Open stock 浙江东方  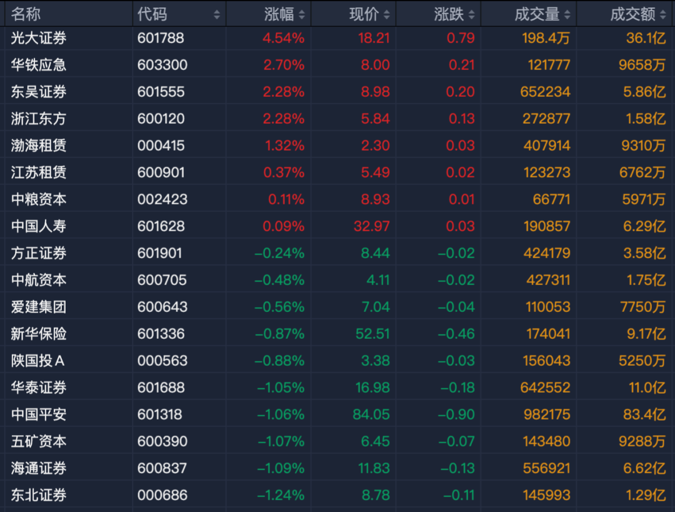(x=39, y=118)
